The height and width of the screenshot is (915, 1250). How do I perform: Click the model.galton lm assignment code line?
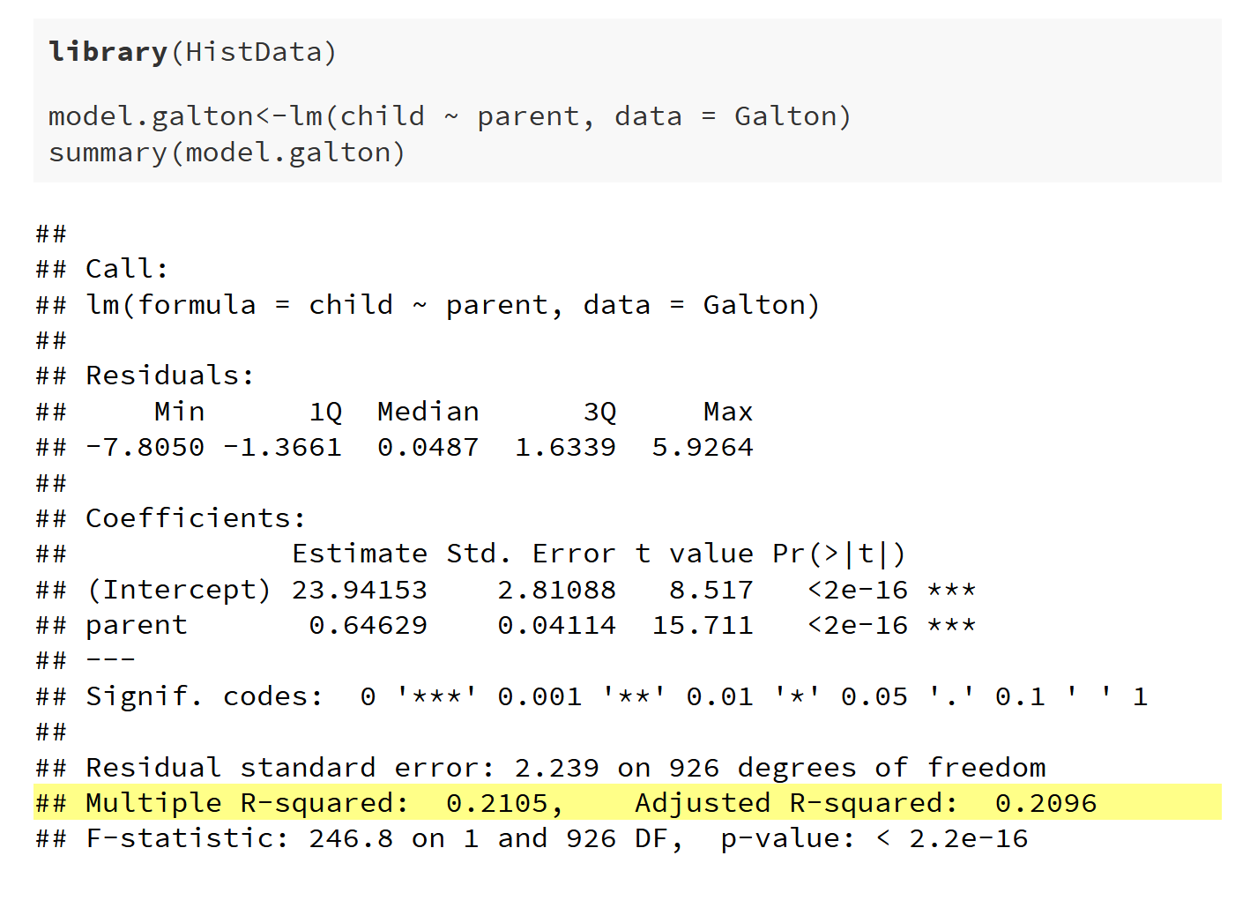coord(450,116)
